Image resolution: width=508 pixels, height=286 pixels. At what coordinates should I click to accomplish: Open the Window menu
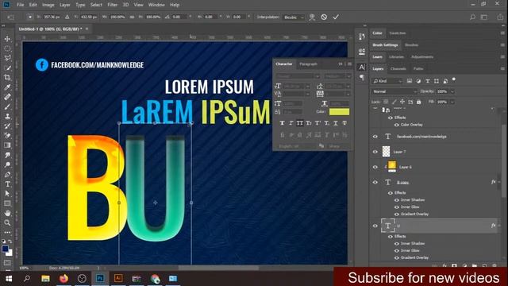(x=156, y=5)
